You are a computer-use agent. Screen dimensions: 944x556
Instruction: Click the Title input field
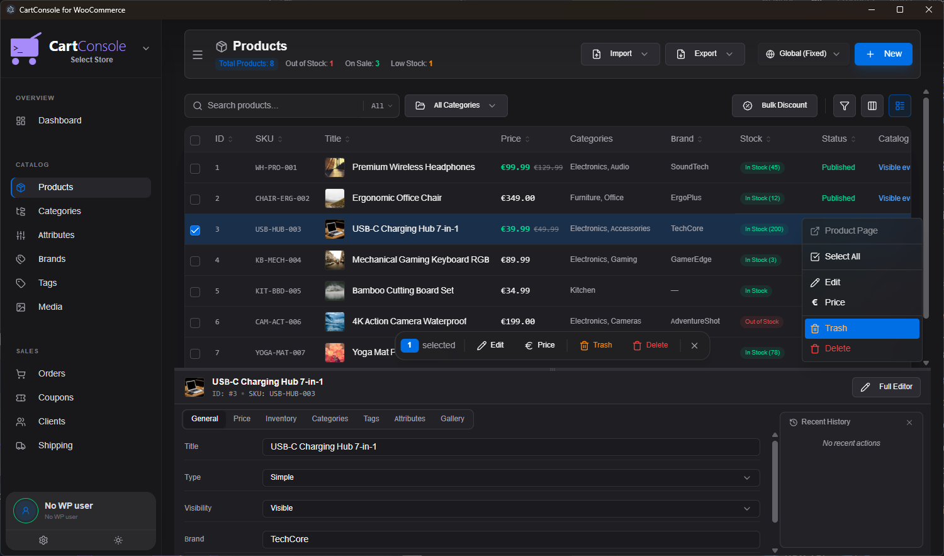click(x=510, y=446)
